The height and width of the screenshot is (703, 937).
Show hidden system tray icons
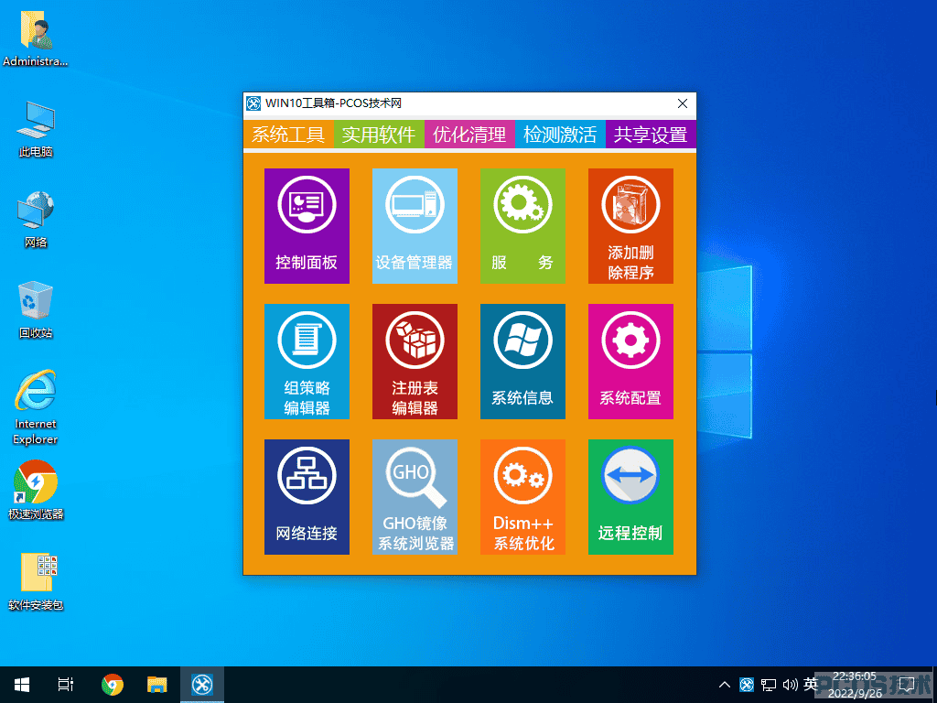coord(725,685)
